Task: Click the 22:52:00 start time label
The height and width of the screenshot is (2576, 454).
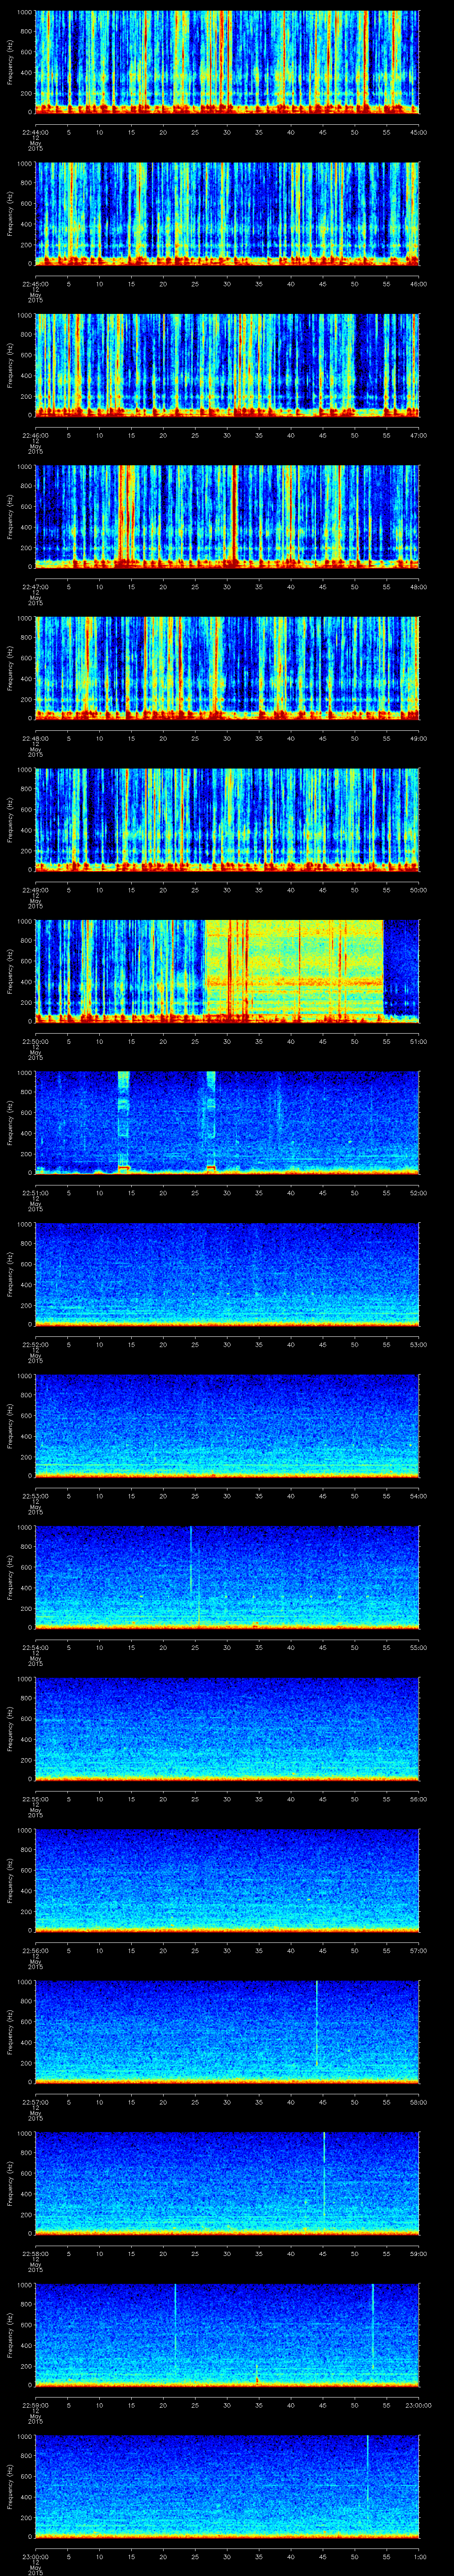Action: pyautogui.click(x=35, y=1343)
